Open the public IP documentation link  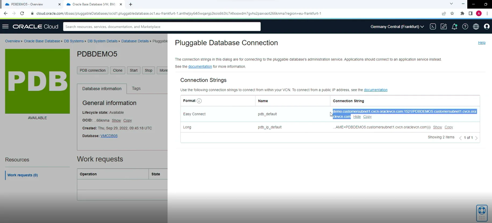376,90
